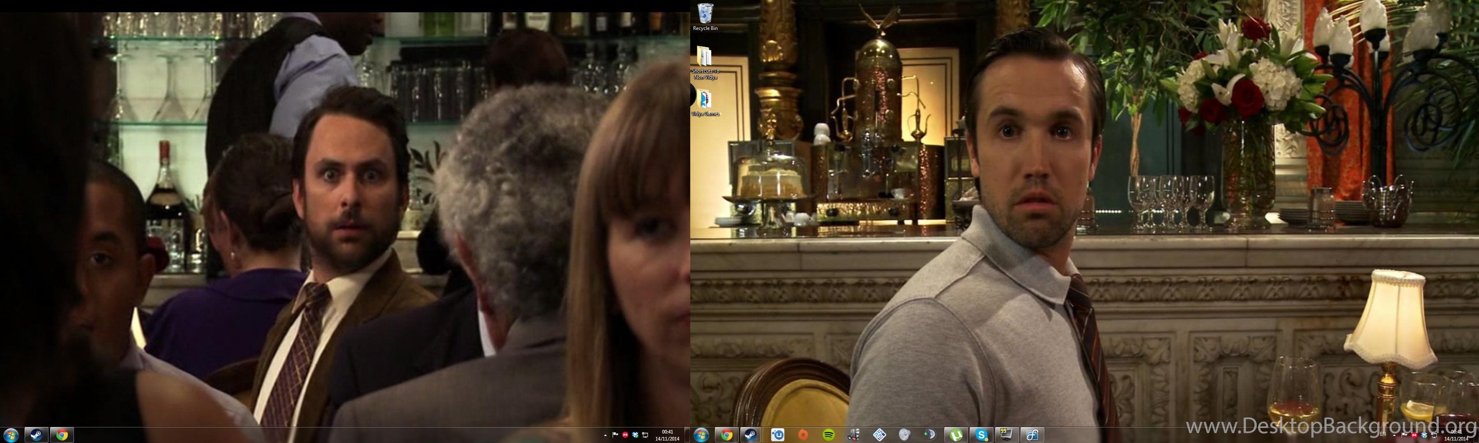The width and height of the screenshot is (1479, 443).
Task: Open the speaker audio app icon
Action: pyautogui.click(x=905, y=435)
